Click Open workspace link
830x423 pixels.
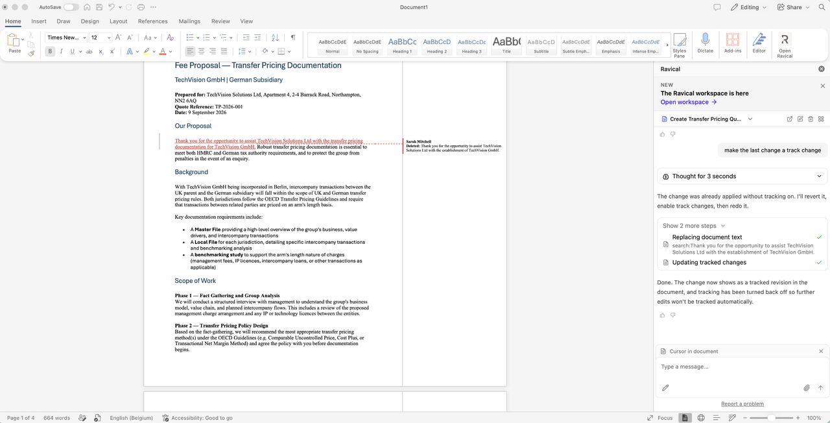(689, 102)
